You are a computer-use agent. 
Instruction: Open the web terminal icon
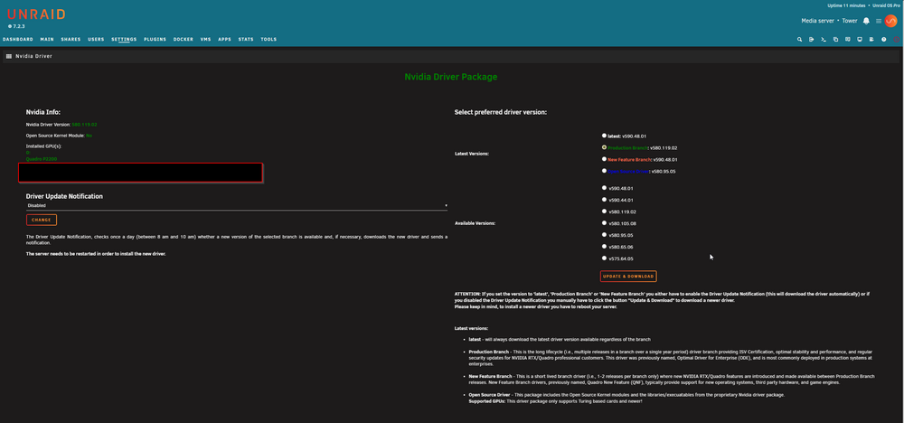point(824,40)
